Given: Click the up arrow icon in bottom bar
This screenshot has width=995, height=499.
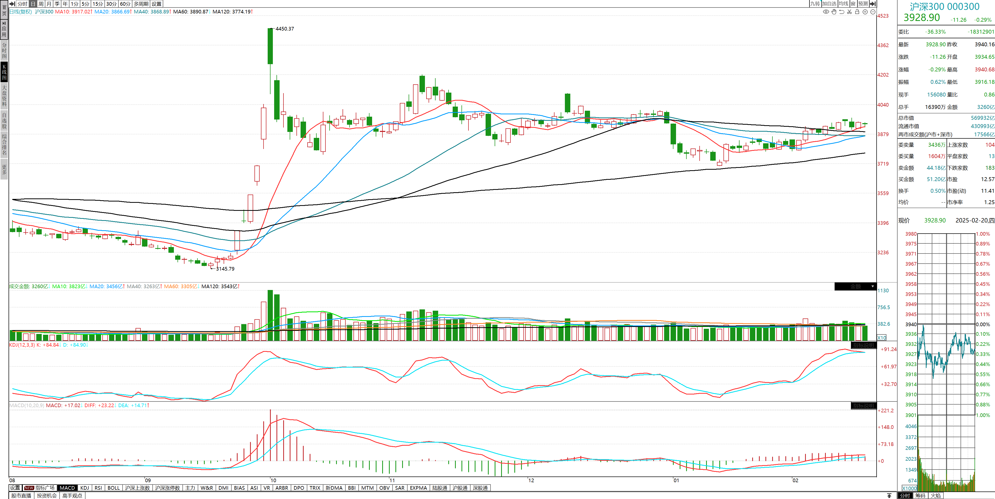Looking at the screenshot, I should coord(889,496).
